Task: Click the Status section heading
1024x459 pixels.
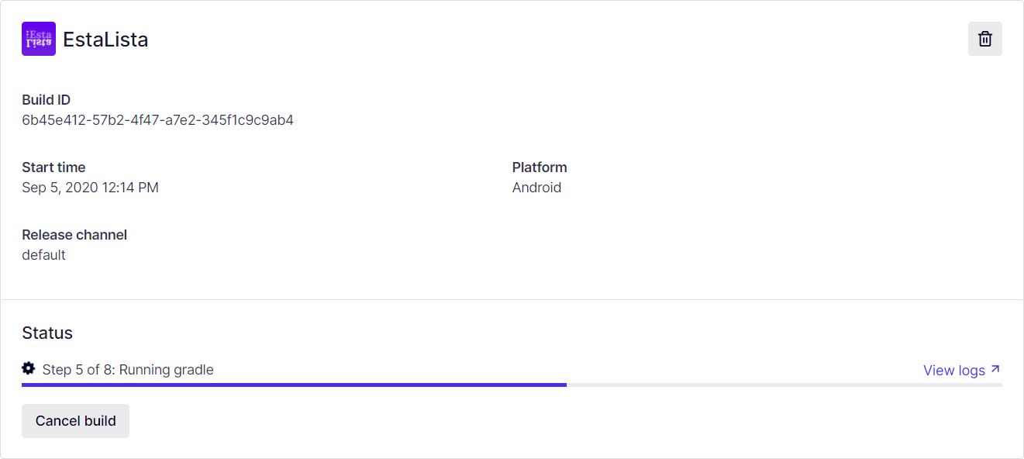Action: 47,333
